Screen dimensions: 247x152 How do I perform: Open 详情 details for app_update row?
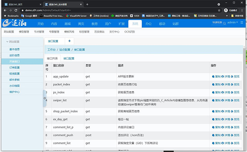[x=225, y=77]
